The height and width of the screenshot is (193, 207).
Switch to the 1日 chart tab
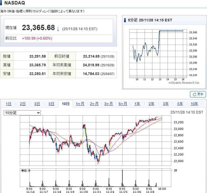pos(8,104)
